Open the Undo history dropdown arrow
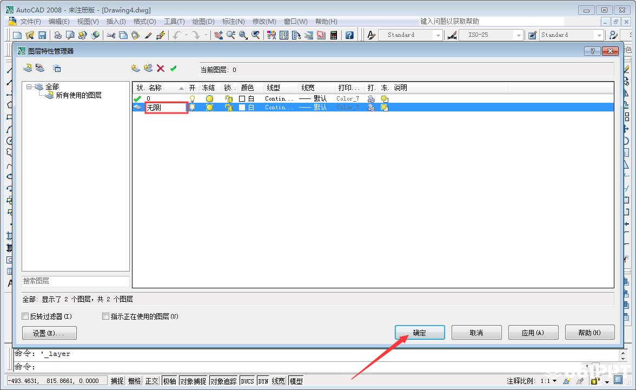Viewport: 636px width, 390px height. pyautogui.click(x=187, y=35)
